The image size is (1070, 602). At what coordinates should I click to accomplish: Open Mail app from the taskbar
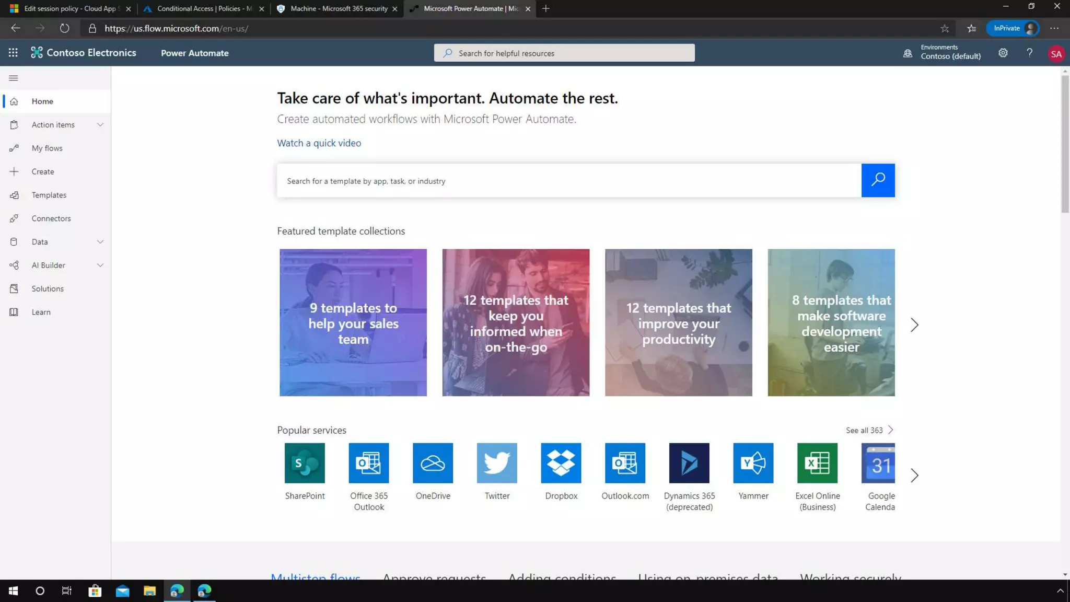coord(122,591)
